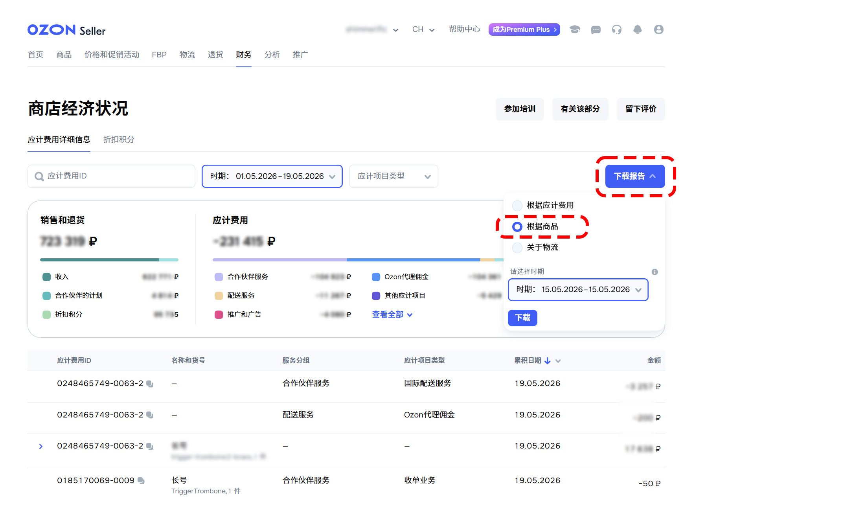Collapse the 下载报告 dropdown button
The image size is (866, 524).
tap(635, 176)
